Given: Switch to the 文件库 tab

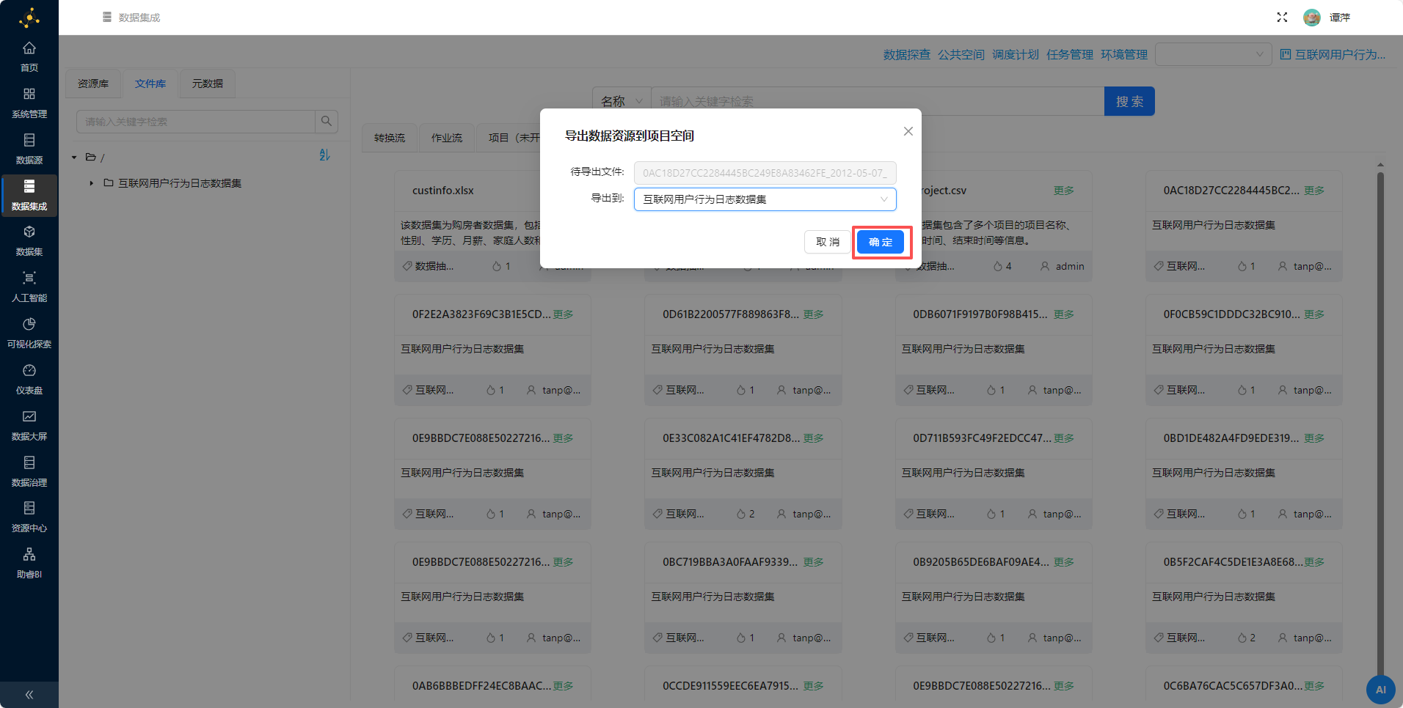Looking at the screenshot, I should click(150, 84).
